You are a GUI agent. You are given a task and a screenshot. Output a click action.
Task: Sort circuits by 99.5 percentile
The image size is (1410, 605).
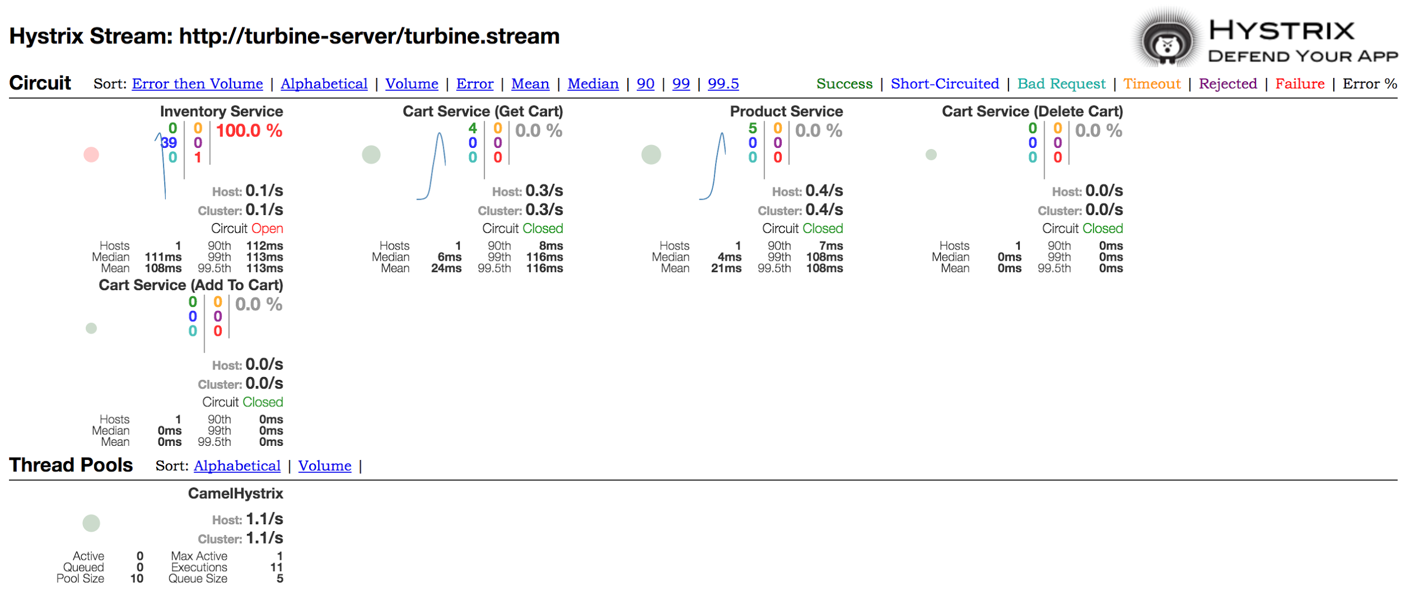pyautogui.click(x=723, y=84)
